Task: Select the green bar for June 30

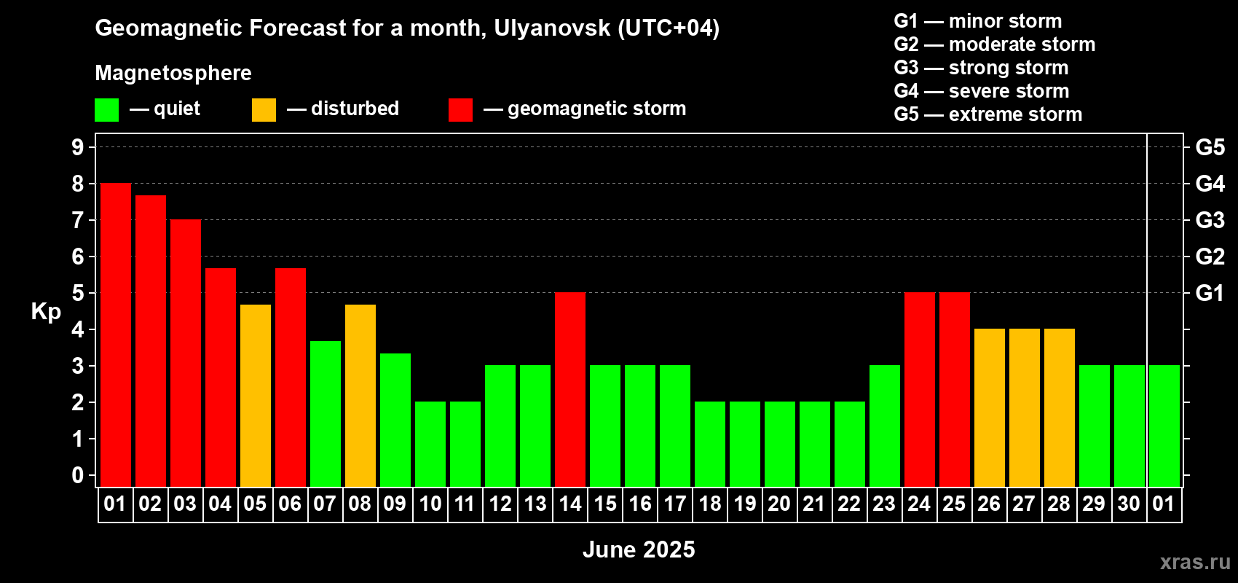Action: point(1129,426)
